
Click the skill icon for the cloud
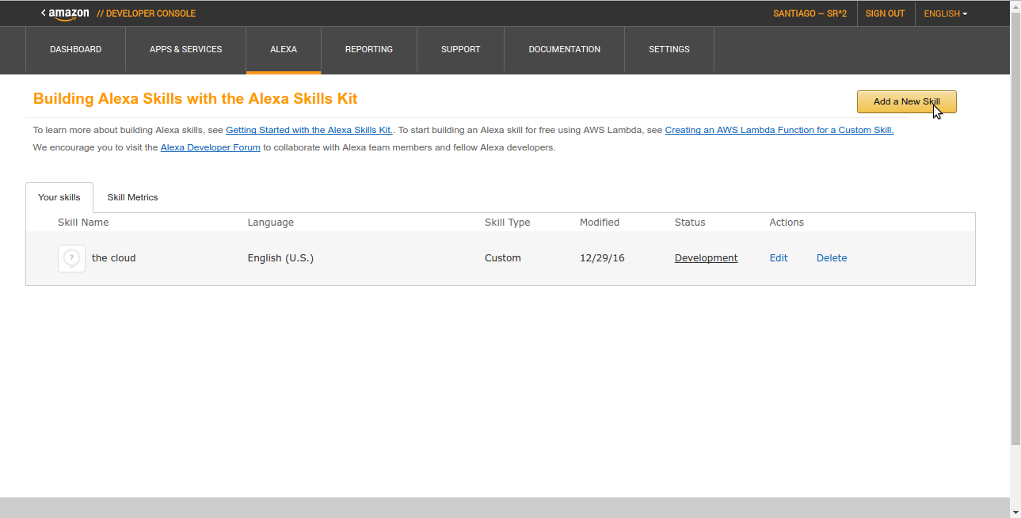click(x=71, y=258)
